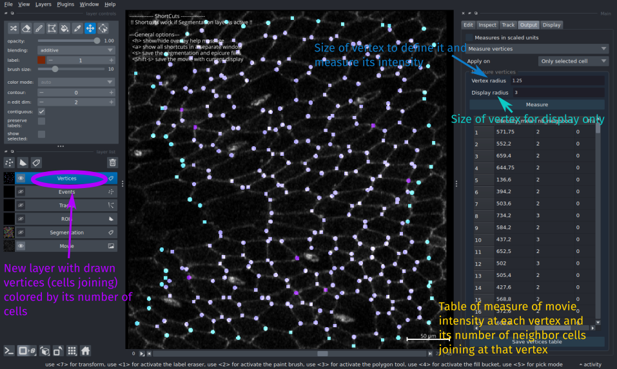This screenshot has height=369, width=617.
Task: Select the shuffle colors tool
Action: tap(14, 28)
